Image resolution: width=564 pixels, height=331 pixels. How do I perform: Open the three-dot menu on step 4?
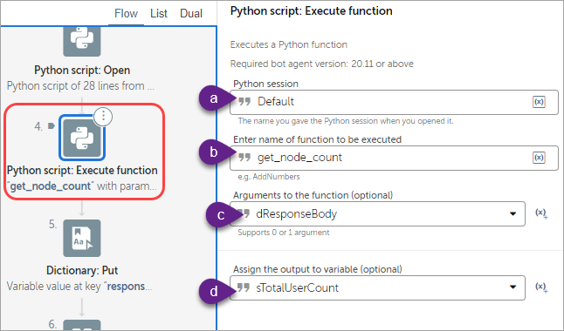tap(103, 117)
